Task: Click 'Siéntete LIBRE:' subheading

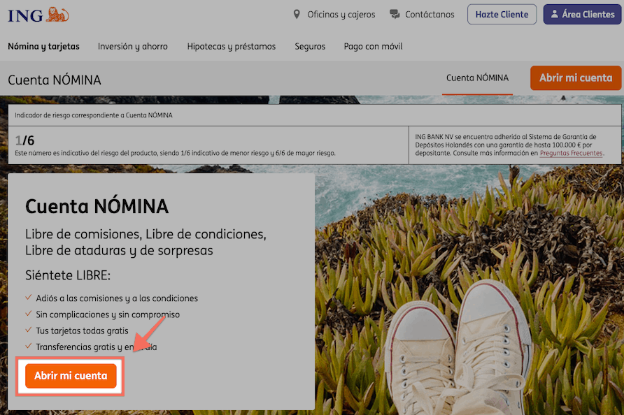Action: tap(68, 275)
